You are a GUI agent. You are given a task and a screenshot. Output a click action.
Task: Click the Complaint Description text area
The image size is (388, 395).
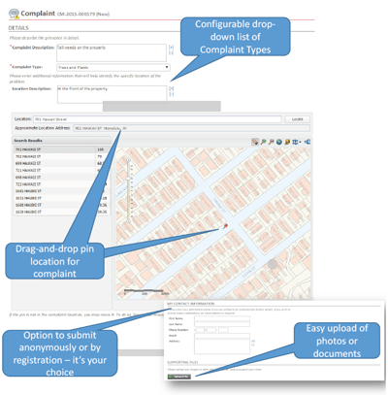pyautogui.click(x=112, y=52)
